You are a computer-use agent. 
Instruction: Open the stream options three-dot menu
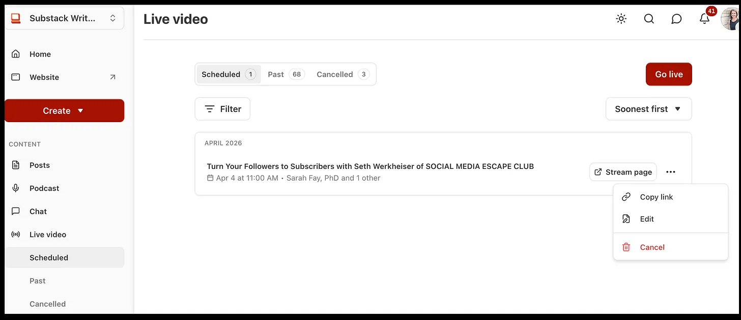pyautogui.click(x=671, y=172)
